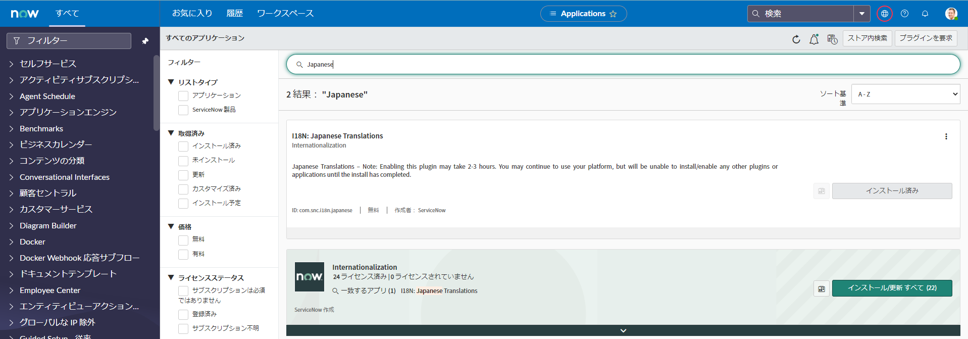This screenshot has width=968, height=339.
Task: Open I18N: Japanese Translations title link
Action: (x=337, y=136)
